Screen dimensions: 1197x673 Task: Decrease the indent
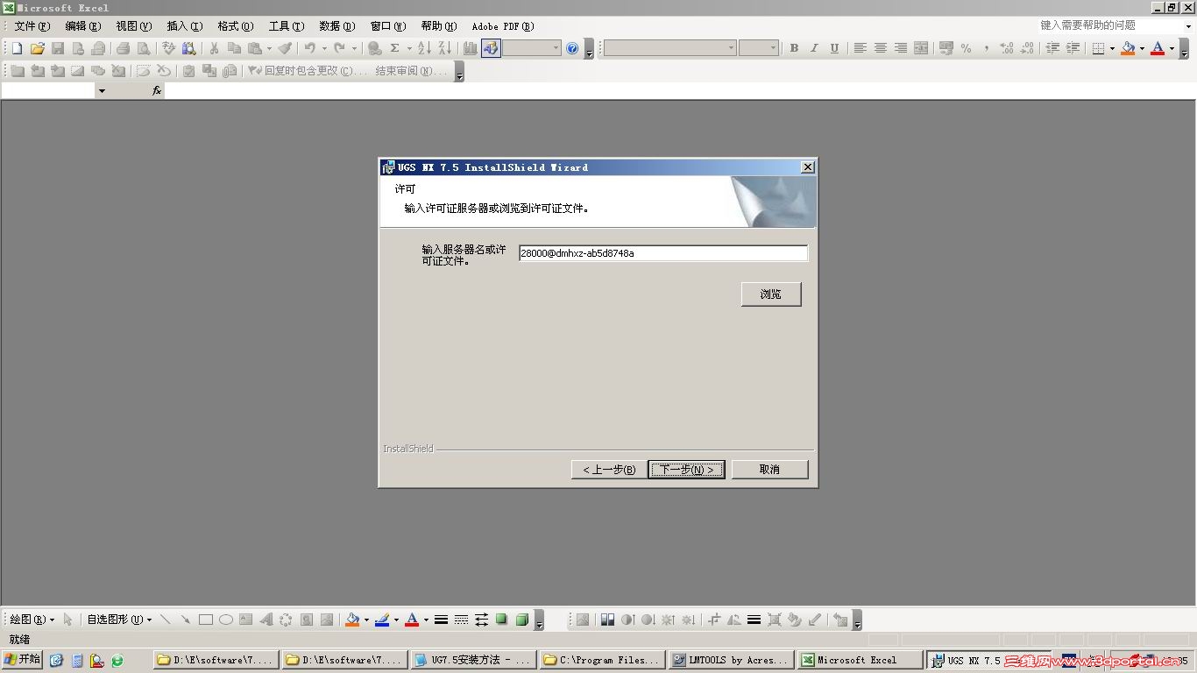point(1052,48)
